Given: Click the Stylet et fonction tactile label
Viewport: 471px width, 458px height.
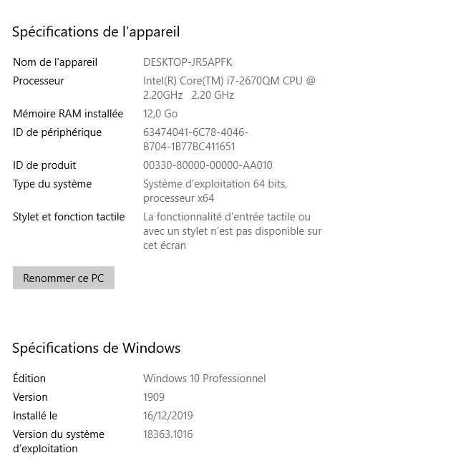Looking at the screenshot, I should [x=69, y=217].
